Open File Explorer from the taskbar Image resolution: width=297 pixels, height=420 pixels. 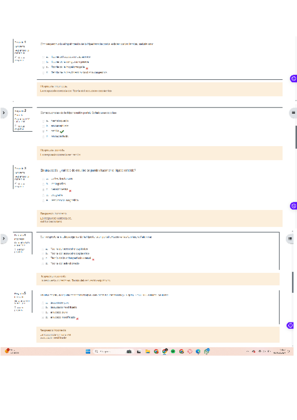pyautogui.click(x=148, y=352)
